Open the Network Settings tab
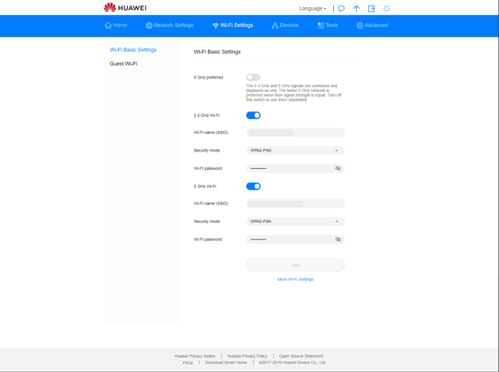 (x=170, y=25)
